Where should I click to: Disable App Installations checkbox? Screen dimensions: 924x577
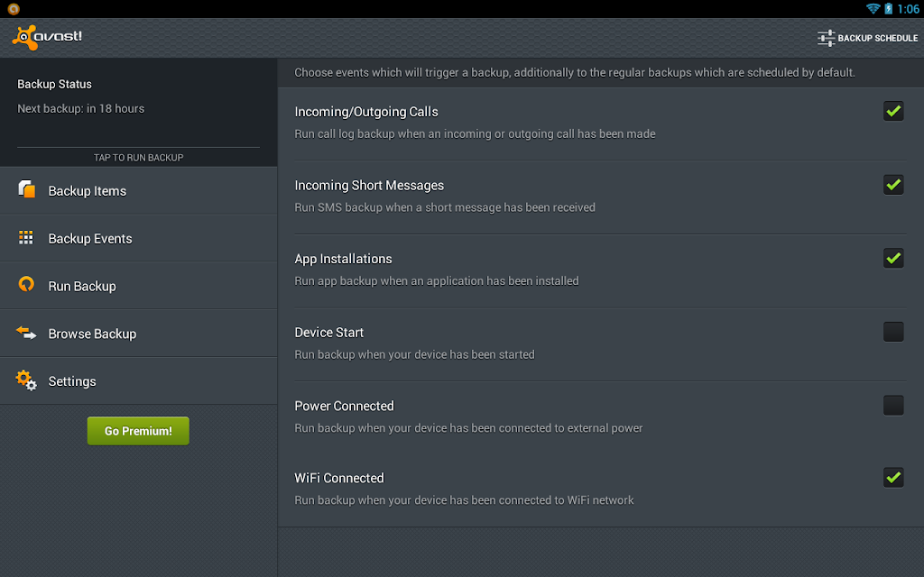coord(893,258)
